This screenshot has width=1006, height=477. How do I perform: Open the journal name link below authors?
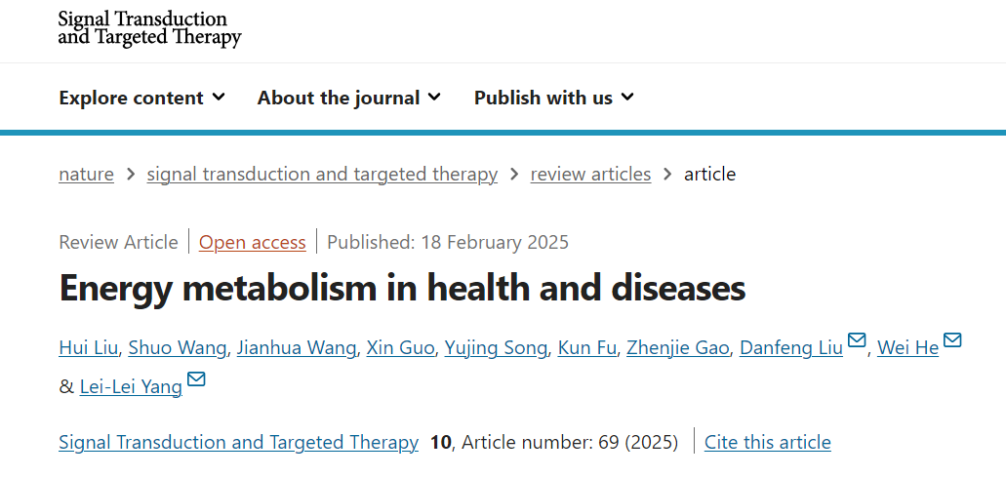(239, 443)
